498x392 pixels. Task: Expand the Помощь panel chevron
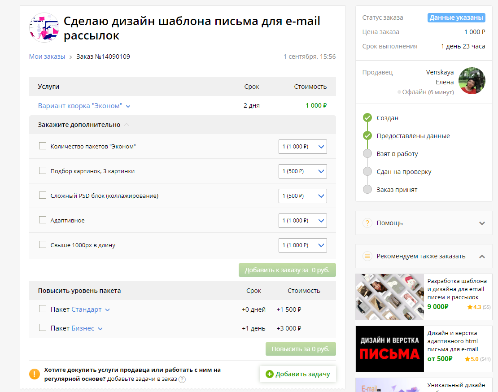pos(482,223)
